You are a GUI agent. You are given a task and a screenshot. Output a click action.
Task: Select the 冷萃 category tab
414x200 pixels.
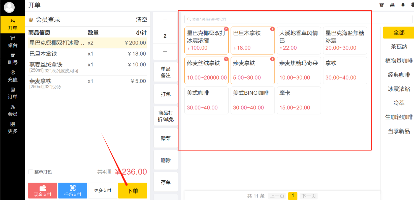(x=399, y=103)
